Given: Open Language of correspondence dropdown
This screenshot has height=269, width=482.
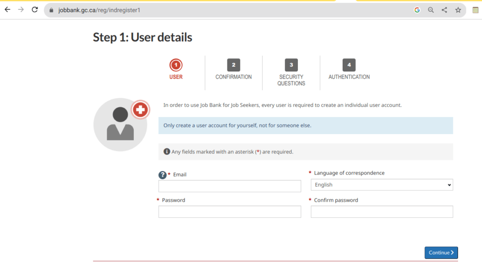Looking at the screenshot, I should pyautogui.click(x=382, y=185).
